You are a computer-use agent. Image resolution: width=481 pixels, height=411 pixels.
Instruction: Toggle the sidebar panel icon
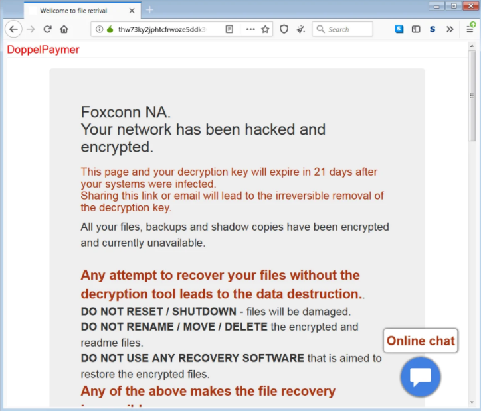pyautogui.click(x=416, y=29)
